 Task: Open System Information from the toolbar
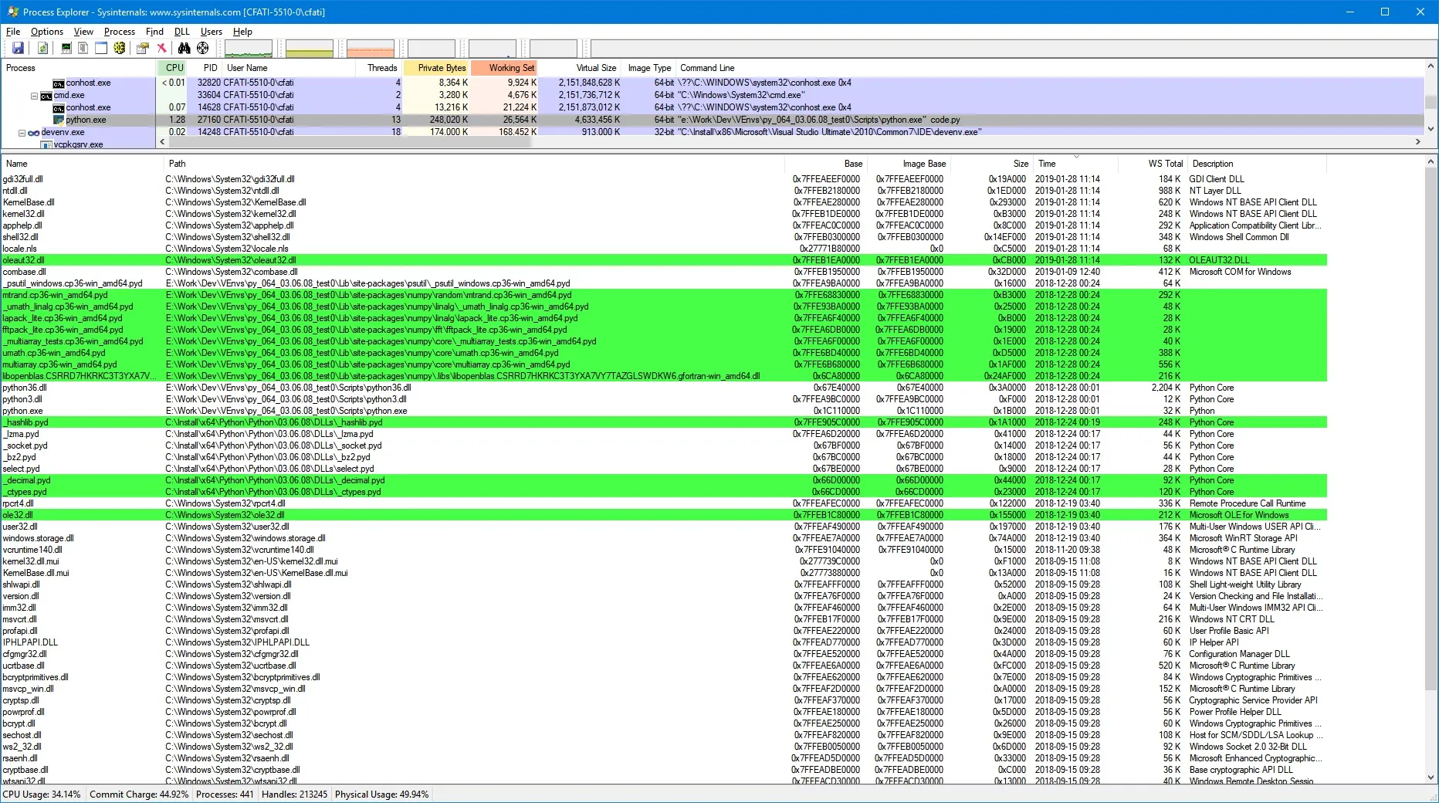(x=66, y=48)
